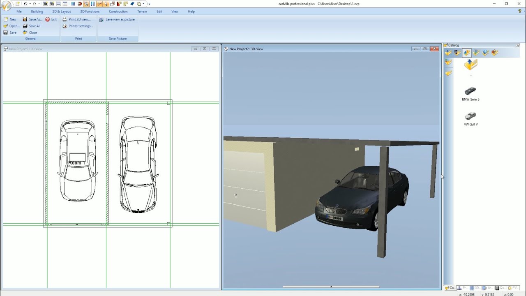Toggle the highlighted cursor-selection mode icon
The height and width of the screenshot is (296, 526).
86,4
